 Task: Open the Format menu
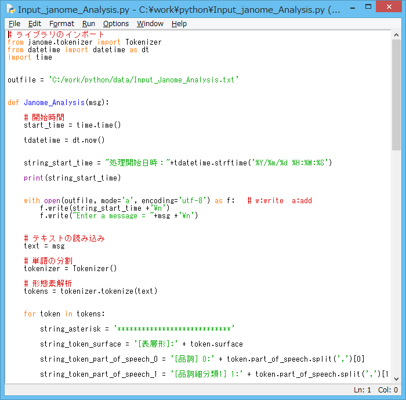(x=61, y=24)
